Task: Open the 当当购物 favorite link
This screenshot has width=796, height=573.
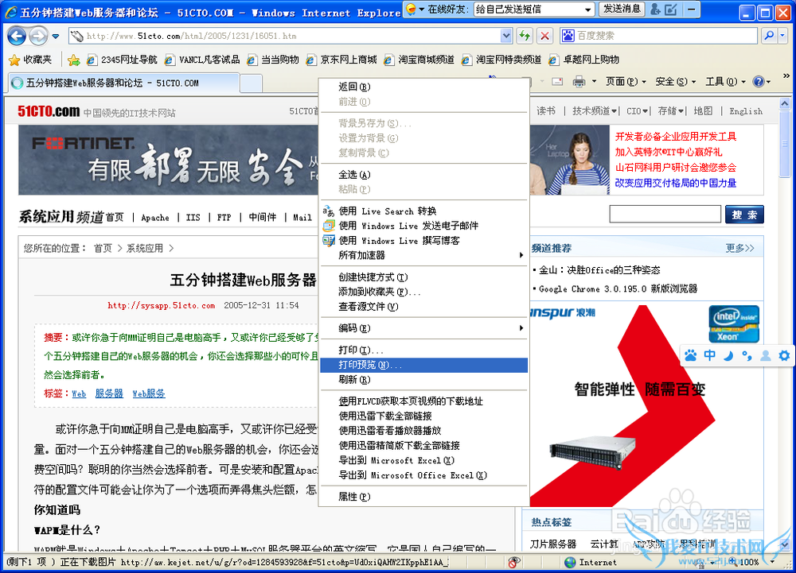Action: click(272, 60)
